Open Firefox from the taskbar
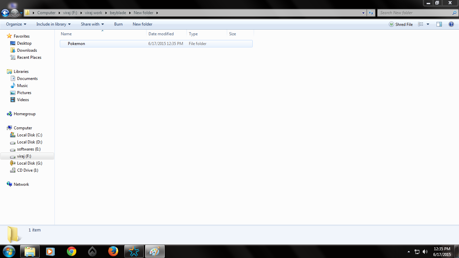 click(113, 251)
